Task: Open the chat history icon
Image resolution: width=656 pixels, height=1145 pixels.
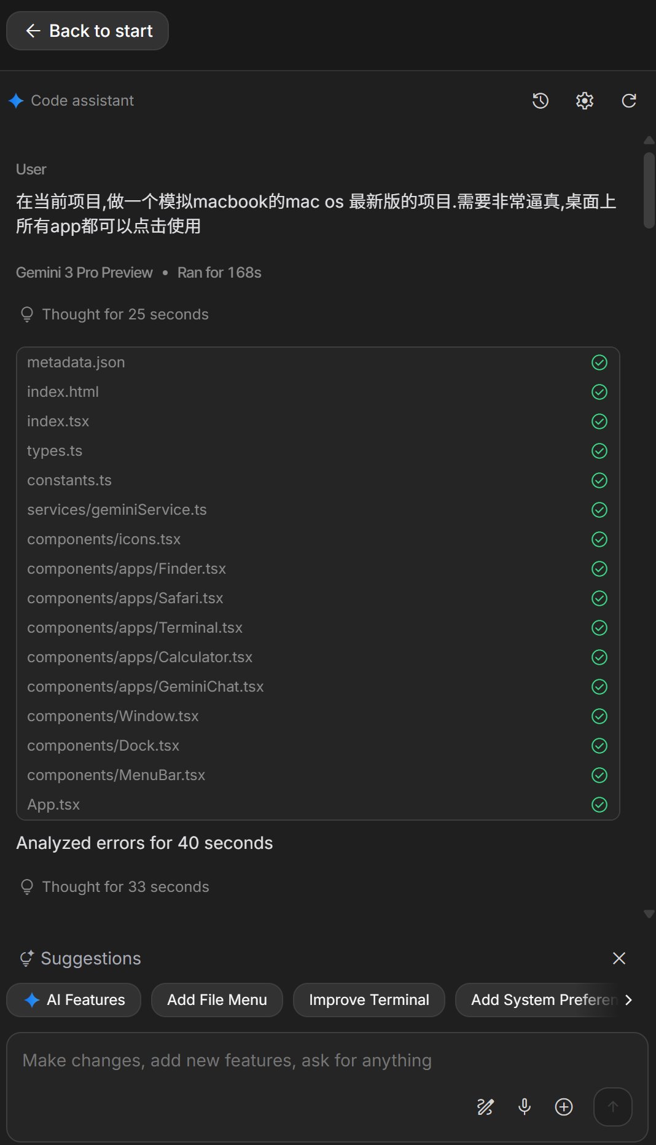Action: [x=540, y=101]
